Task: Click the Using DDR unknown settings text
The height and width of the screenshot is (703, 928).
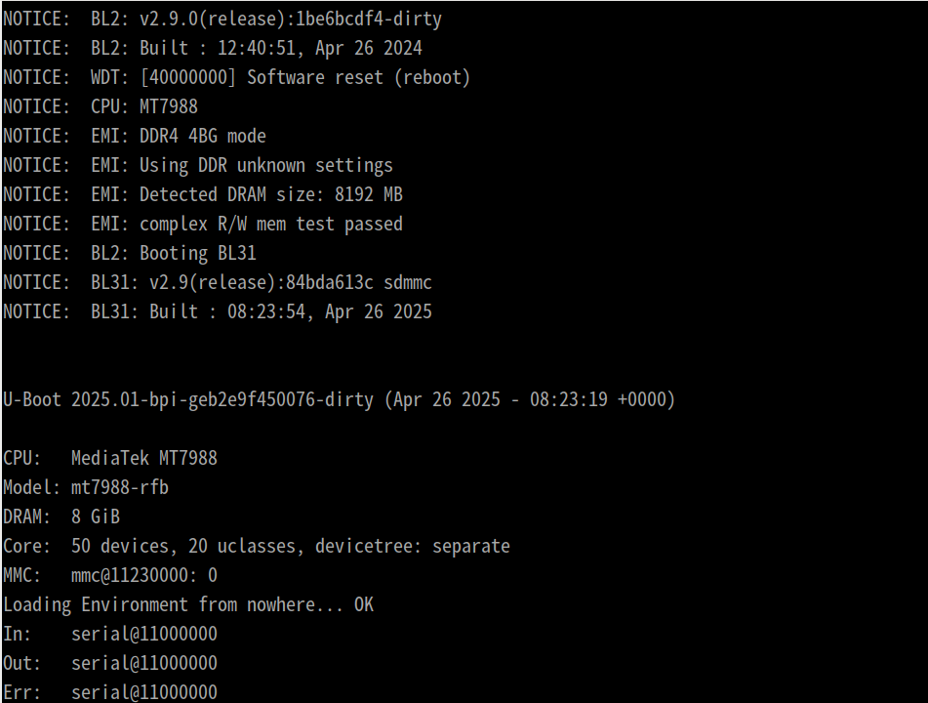Action: pos(265,165)
